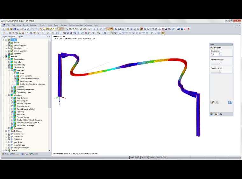Toggle the Title Info checkbox
This screenshot has height=179, width=242.
point(9,62)
